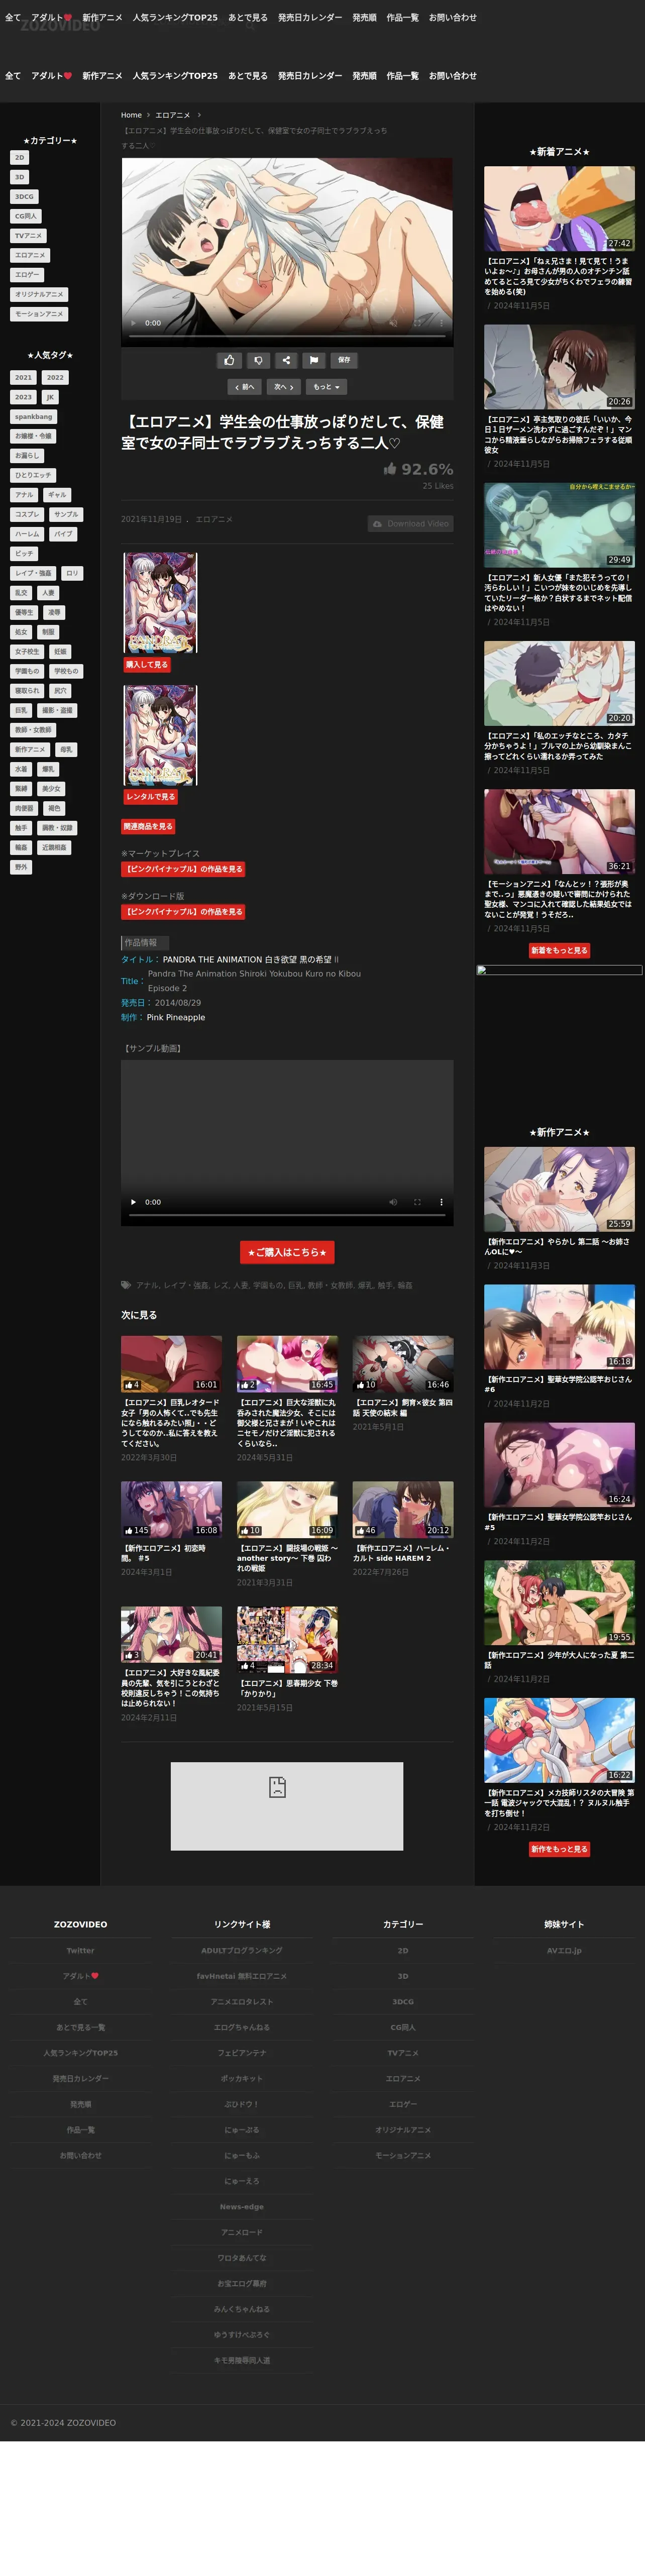Click the volume icon on the sample video
Viewport: 645px width, 2576px height.
click(x=392, y=1202)
